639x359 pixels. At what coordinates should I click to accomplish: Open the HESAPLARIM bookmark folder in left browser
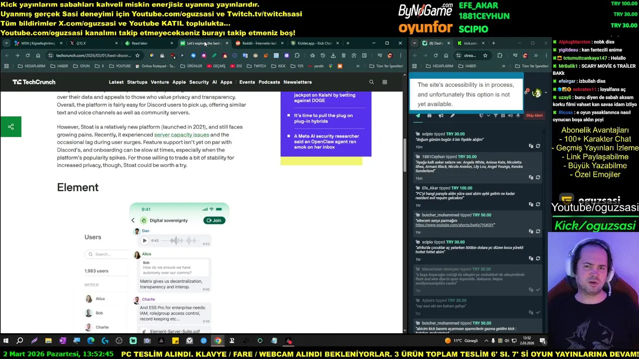point(31,66)
